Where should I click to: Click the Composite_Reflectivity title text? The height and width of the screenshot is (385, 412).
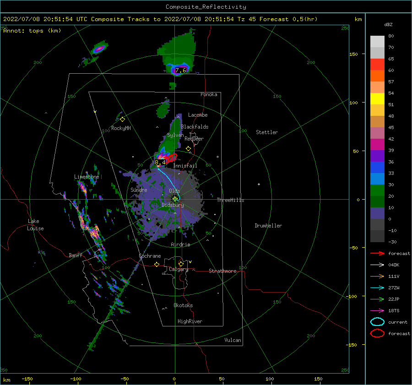206,7
